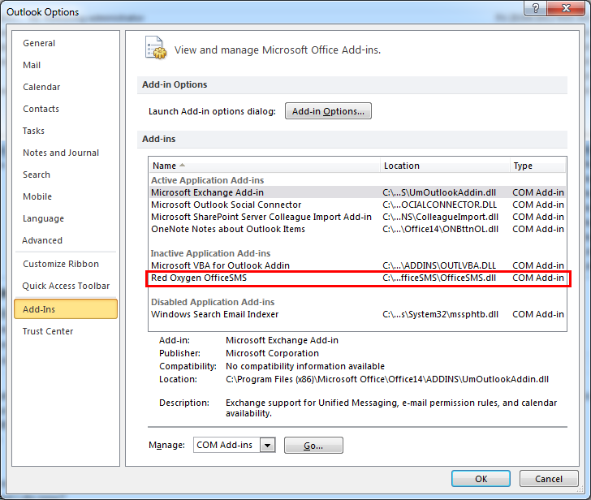Image resolution: width=591 pixels, height=500 pixels.
Task: Select Tasks in the sidebar
Action: [33, 131]
